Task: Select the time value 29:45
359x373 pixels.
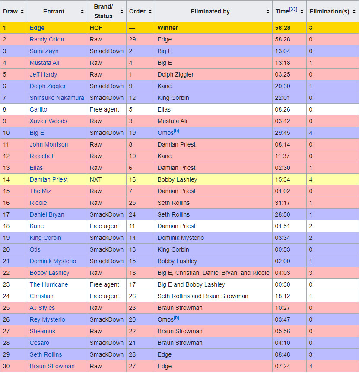Action: click(283, 133)
